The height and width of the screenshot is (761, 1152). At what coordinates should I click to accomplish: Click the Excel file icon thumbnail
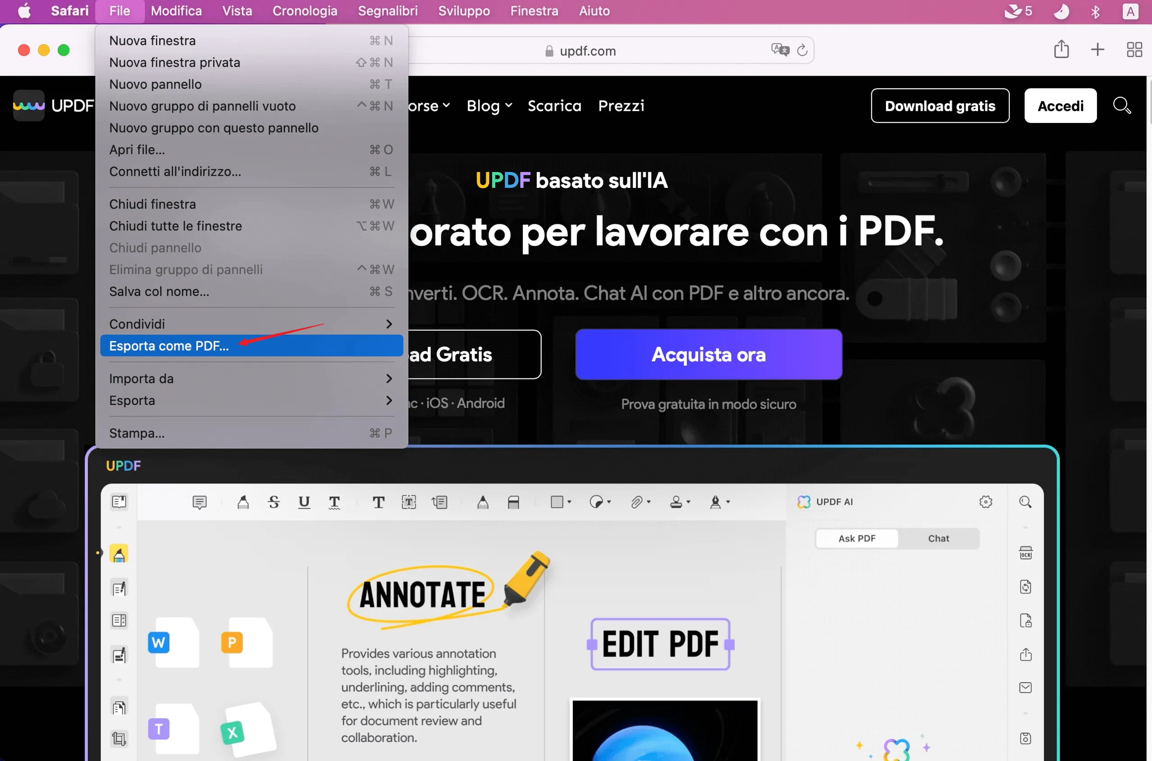[247, 729]
